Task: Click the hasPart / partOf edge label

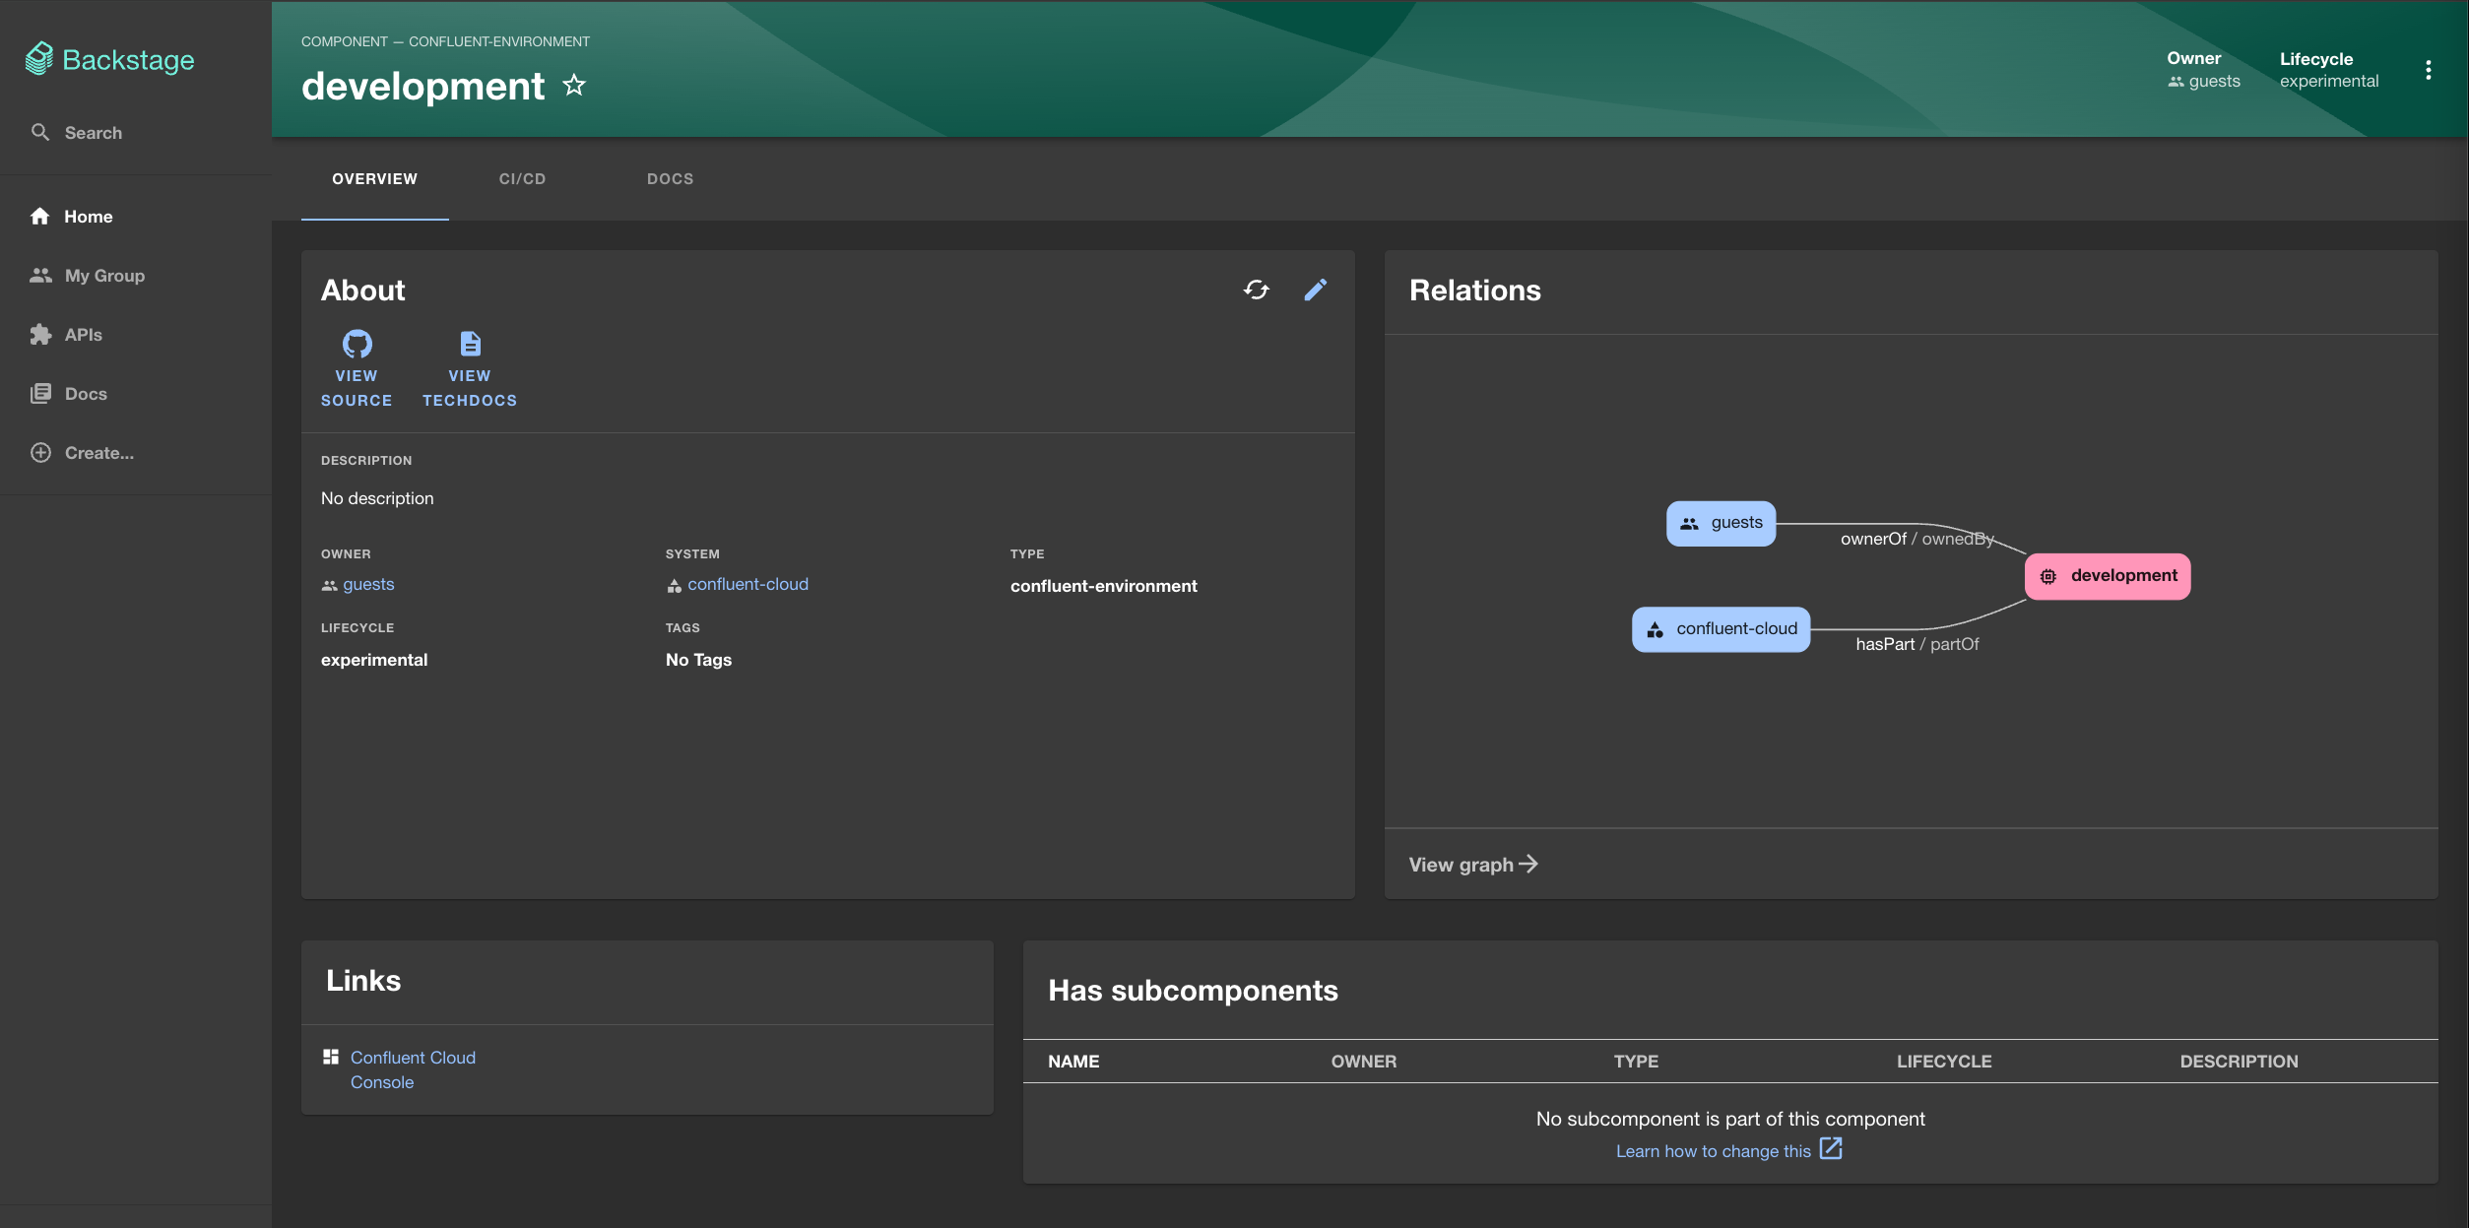Action: (1917, 644)
